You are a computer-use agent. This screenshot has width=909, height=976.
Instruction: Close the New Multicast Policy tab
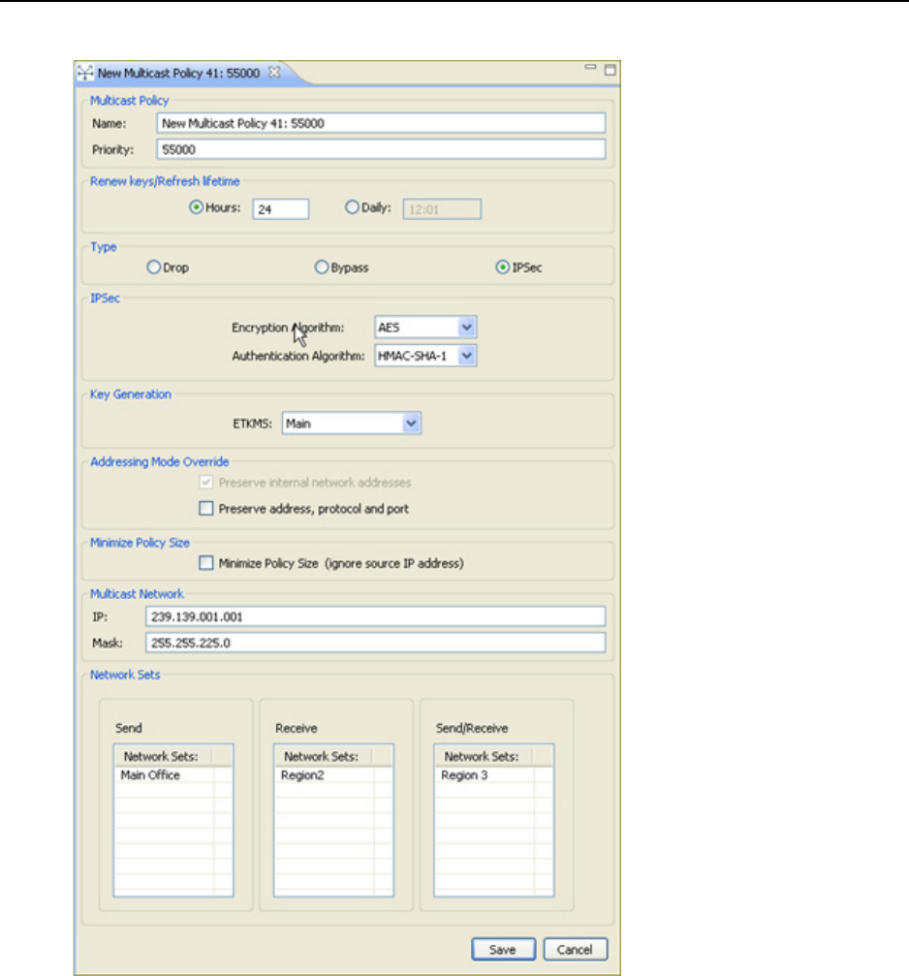274,73
